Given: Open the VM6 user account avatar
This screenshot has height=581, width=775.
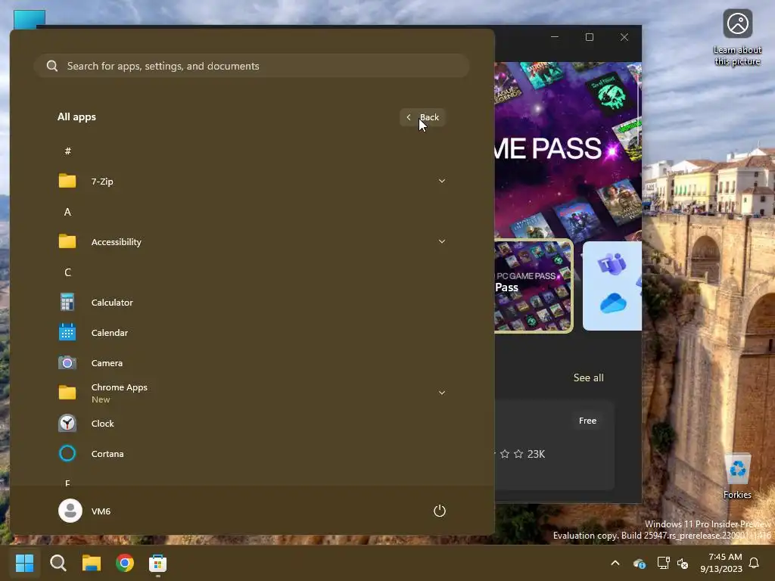Looking at the screenshot, I should pos(70,511).
